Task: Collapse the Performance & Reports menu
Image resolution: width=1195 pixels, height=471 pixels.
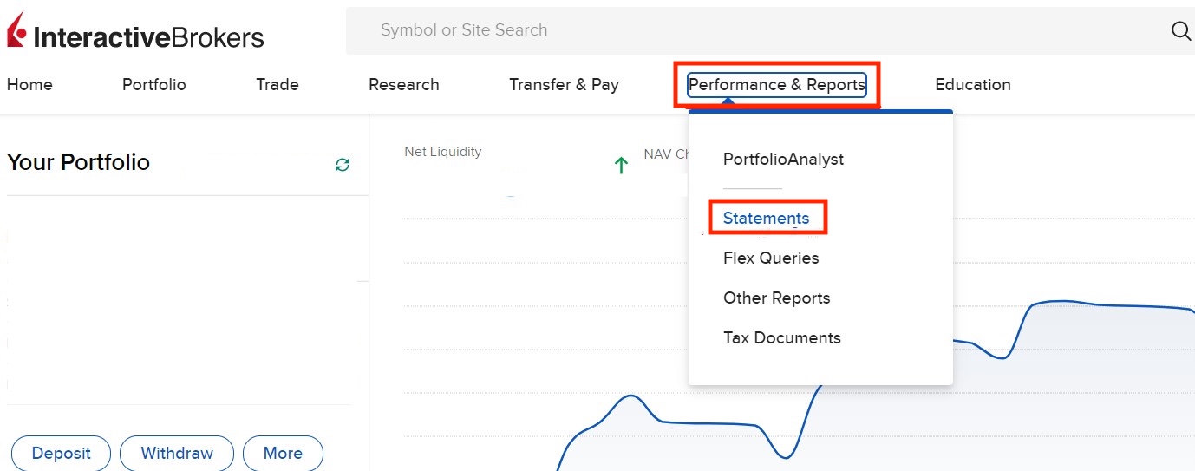Action: [777, 84]
